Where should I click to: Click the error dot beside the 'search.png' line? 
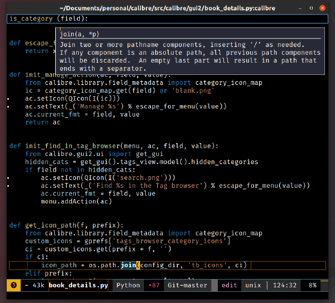(8, 178)
